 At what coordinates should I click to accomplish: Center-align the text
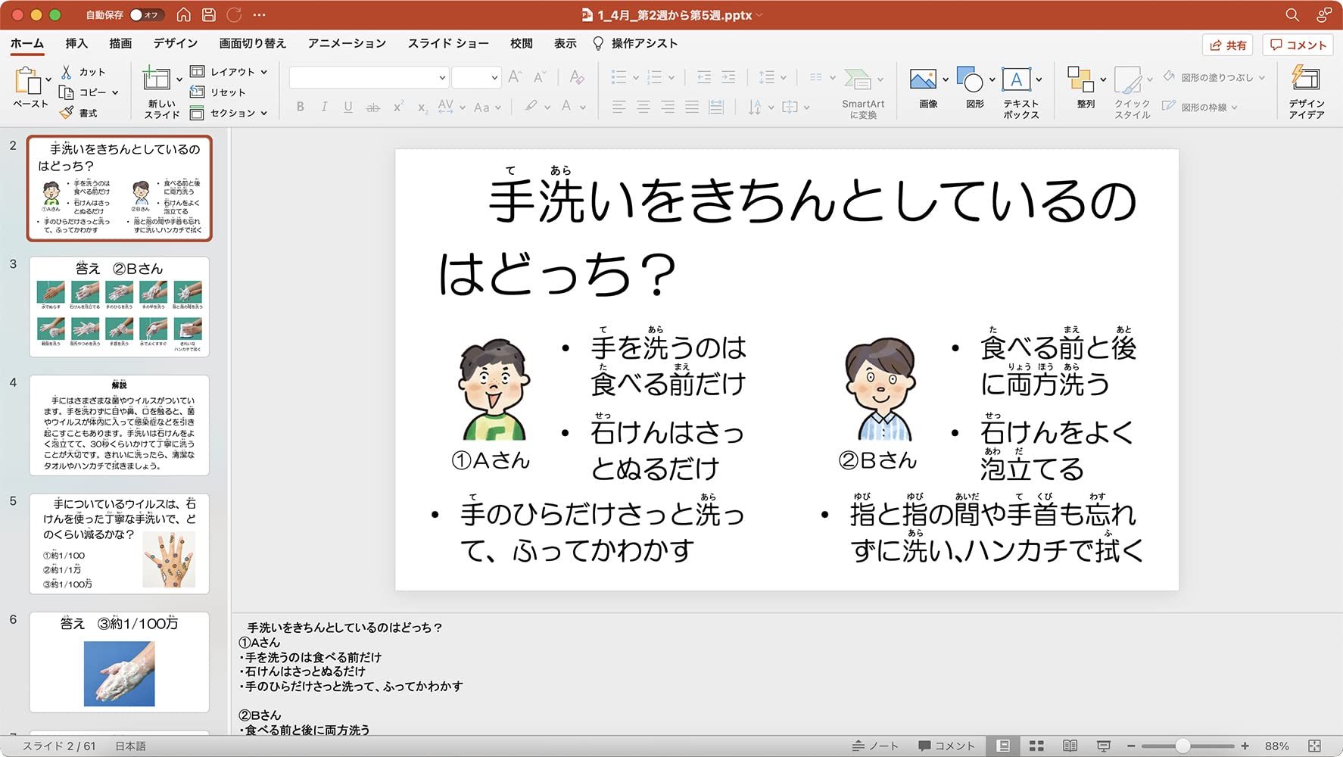click(643, 107)
